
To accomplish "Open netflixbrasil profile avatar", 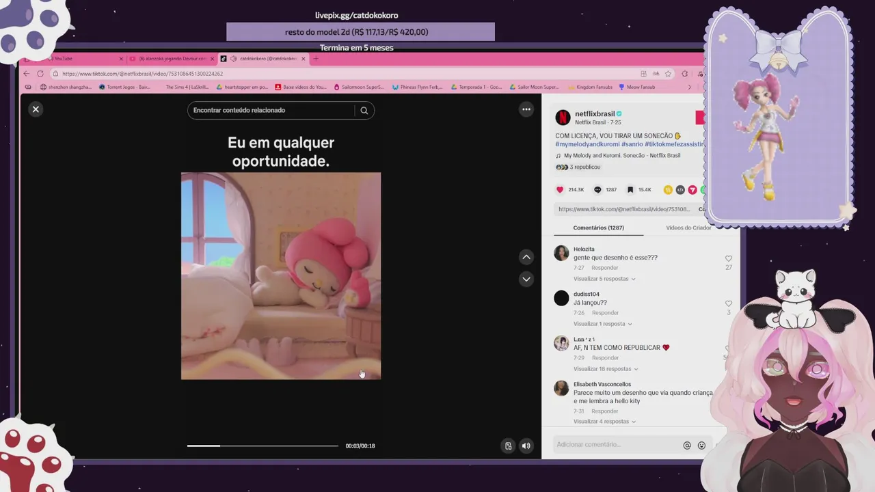I will pyautogui.click(x=563, y=118).
